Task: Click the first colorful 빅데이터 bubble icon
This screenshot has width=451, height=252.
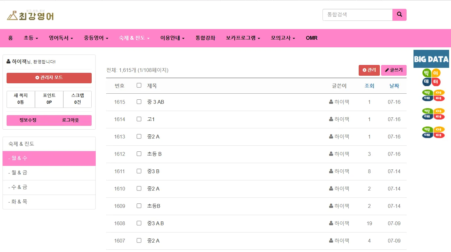Action: 431,78
